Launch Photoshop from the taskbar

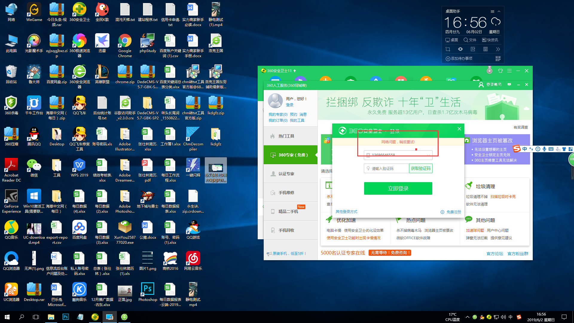[65, 317]
